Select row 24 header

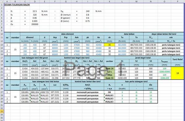click(x=2, y=81)
